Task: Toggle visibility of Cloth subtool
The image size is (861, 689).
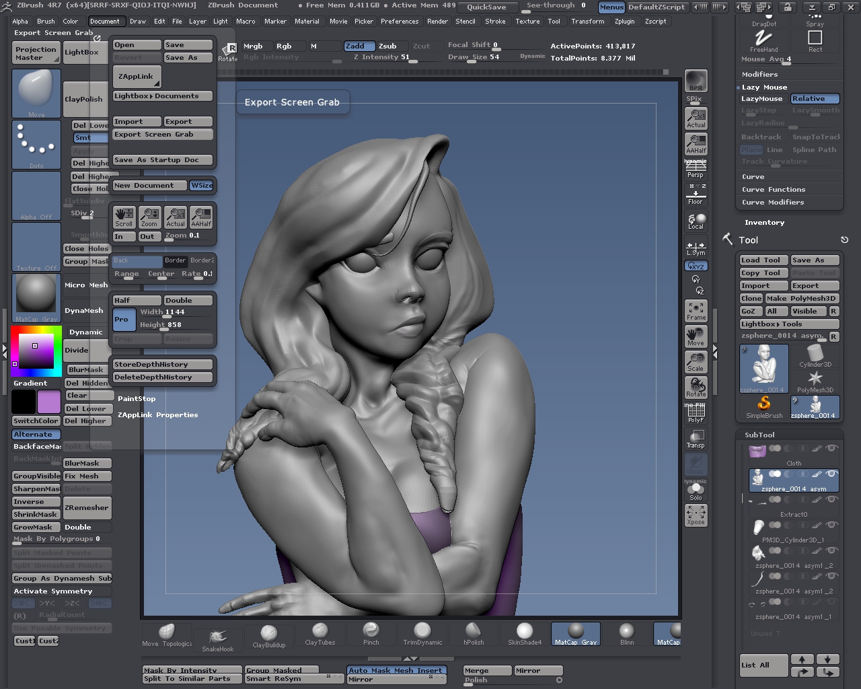Action: pos(832,448)
